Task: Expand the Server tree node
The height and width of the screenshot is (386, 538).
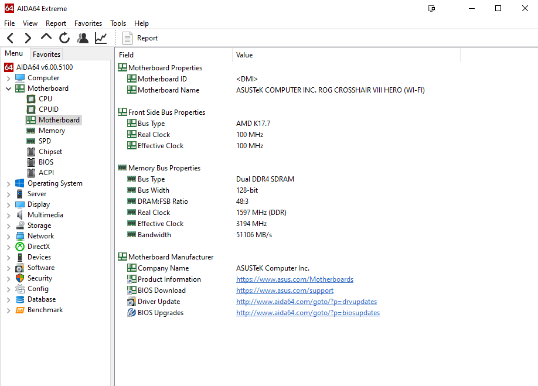Action: pyautogui.click(x=9, y=194)
